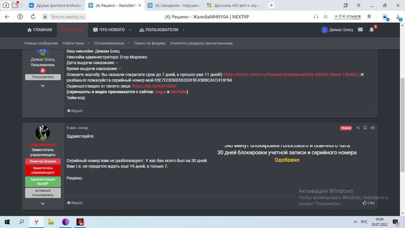Switch to the Дроссель 400 ватт tab
This screenshot has width=405, height=228.
pyautogui.click(x=234, y=6)
